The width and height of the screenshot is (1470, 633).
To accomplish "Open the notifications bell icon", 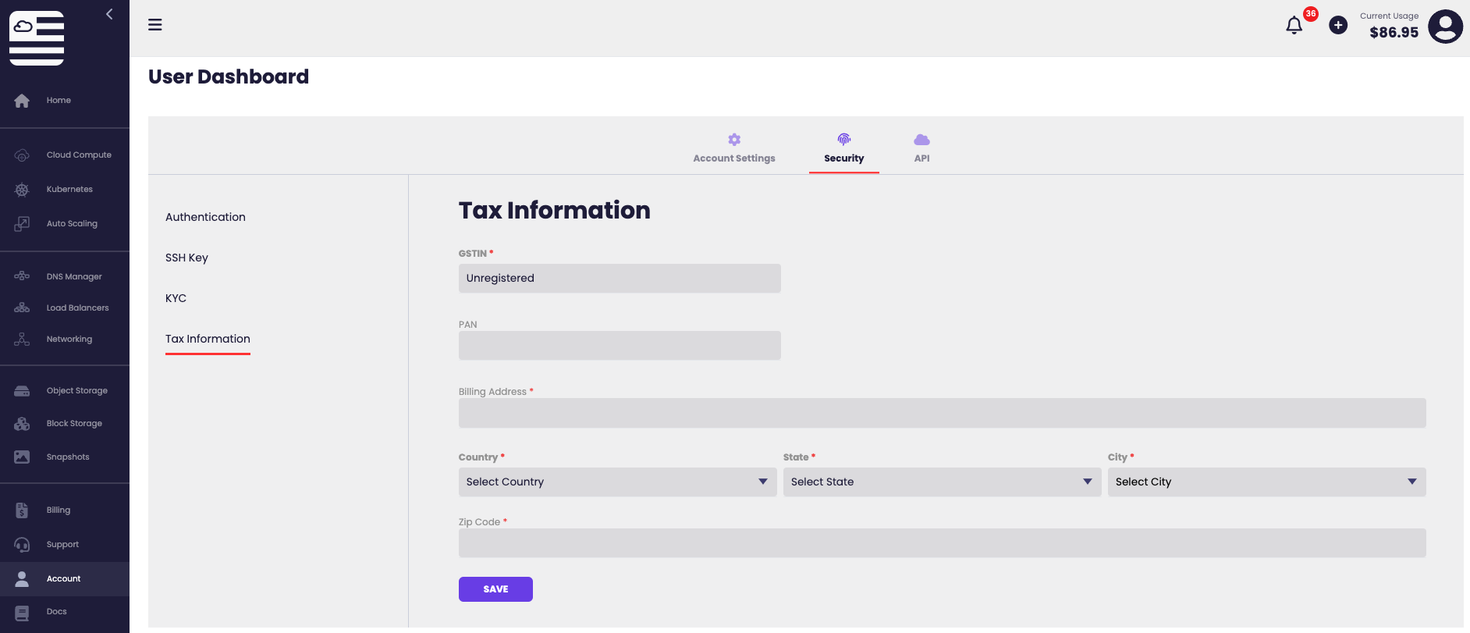I will click(x=1294, y=26).
